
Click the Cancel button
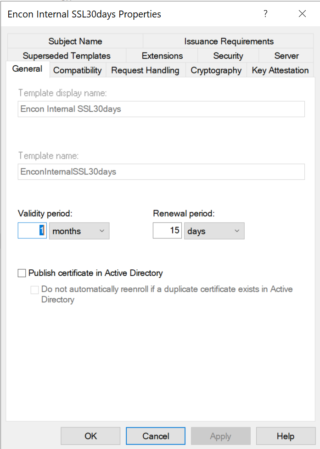[x=155, y=436]
